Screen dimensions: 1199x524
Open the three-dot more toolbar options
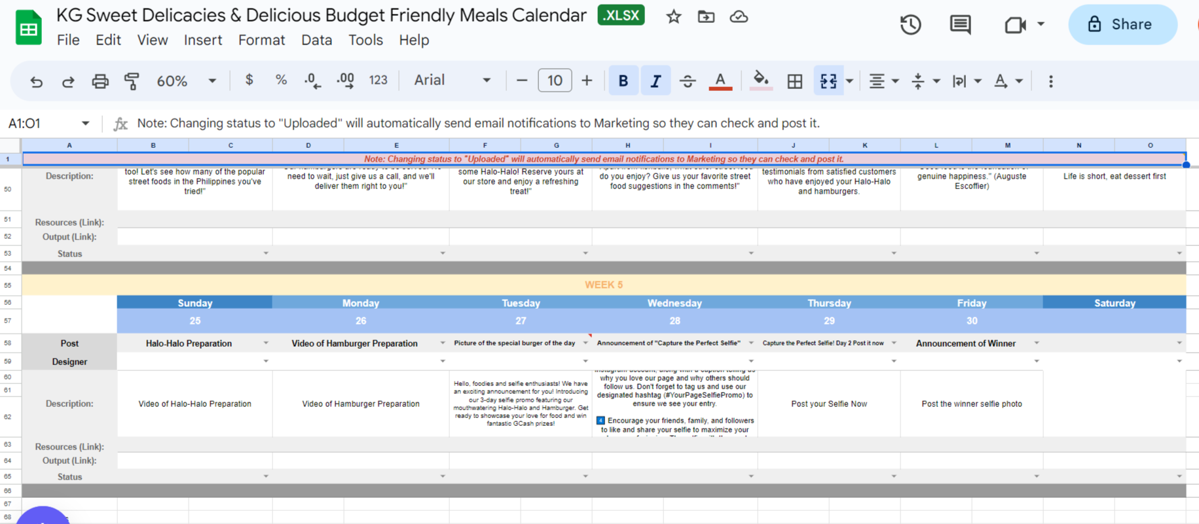(1050, 81)
